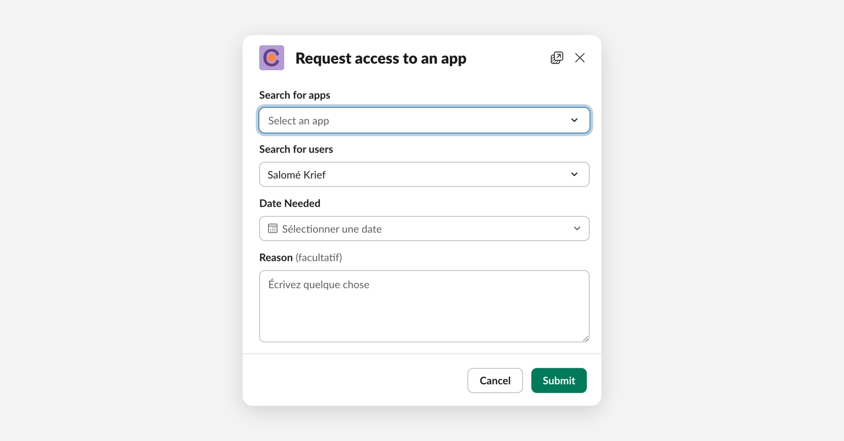Open the Sélectionner une date picker

click(415, 229)
